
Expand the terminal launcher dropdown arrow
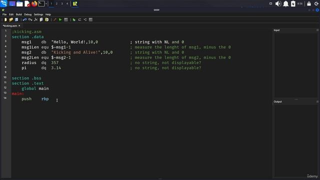[x=46, y=3]
